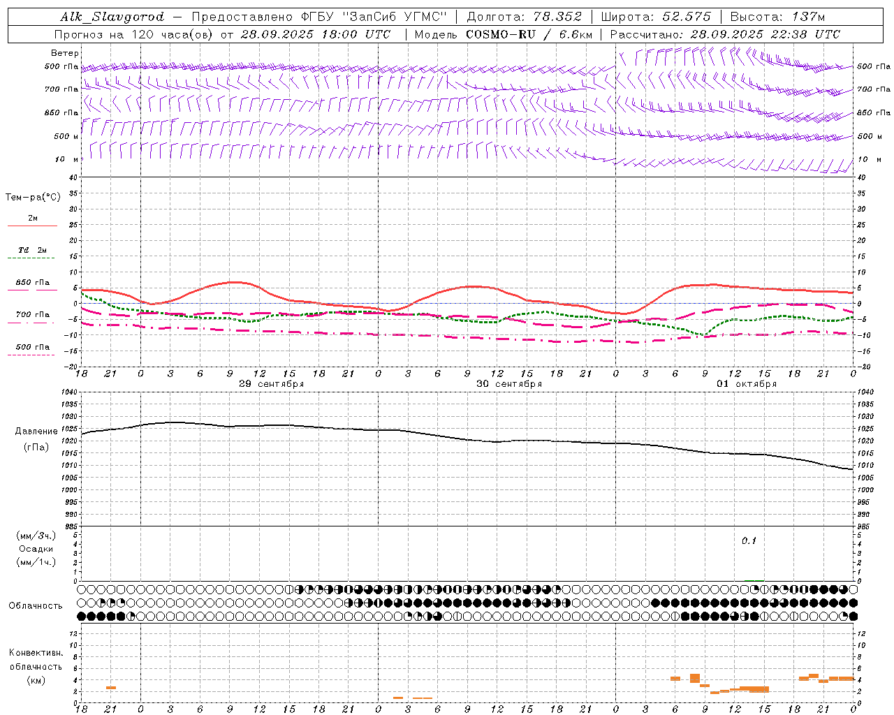This screenshot has height=715, width=894.
Task: Click the Td 2м dew point legend entry
Action: [32, 250]
